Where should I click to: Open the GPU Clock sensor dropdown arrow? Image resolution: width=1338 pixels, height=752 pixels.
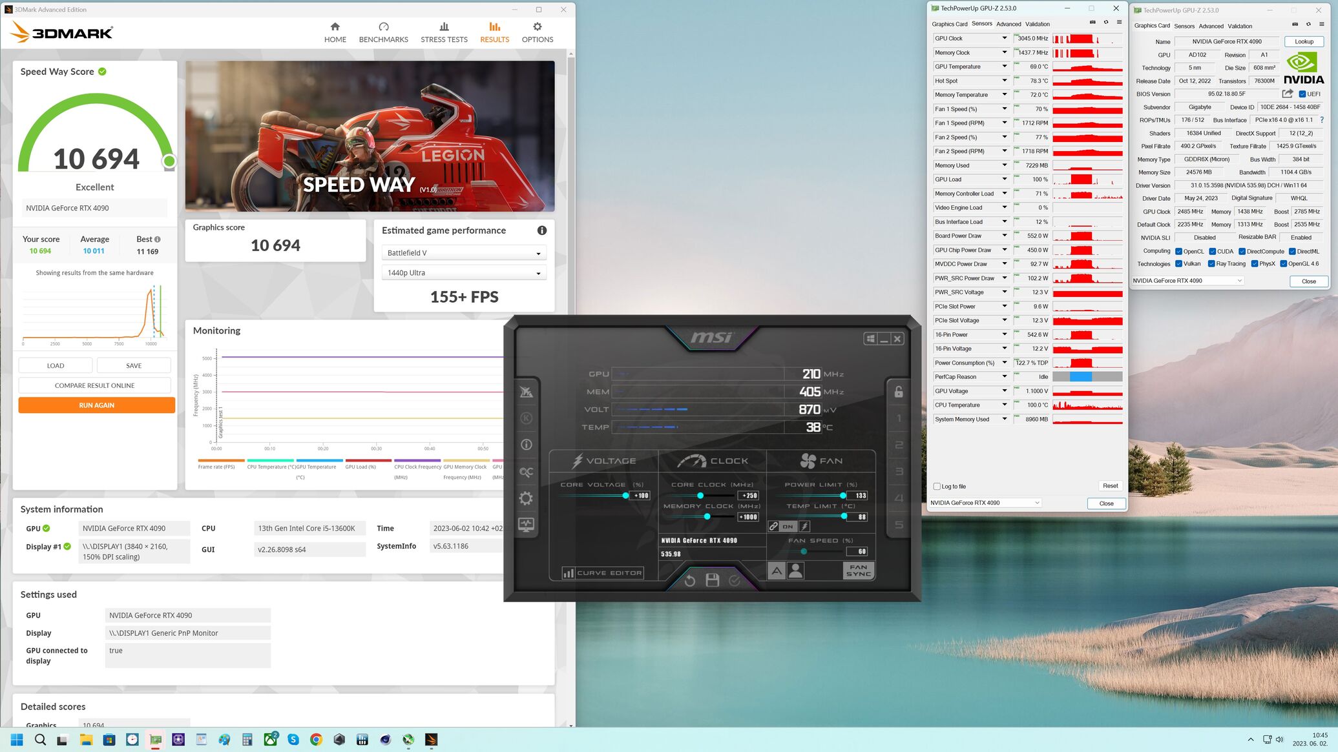(1004, 38)
